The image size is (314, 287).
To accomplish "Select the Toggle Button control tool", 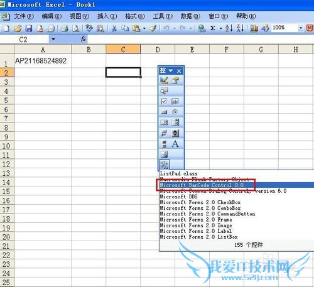I will pyautogui.click(x=164, y=133).
